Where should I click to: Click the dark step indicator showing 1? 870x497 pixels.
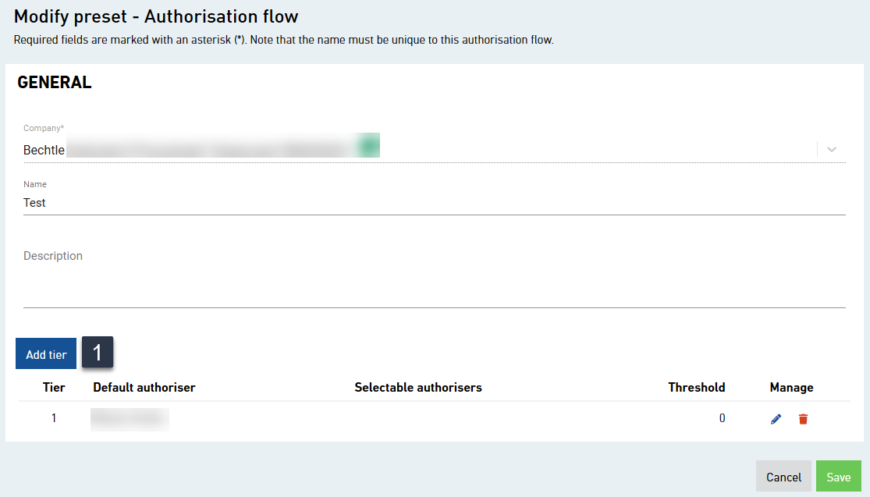click(97, 352)
